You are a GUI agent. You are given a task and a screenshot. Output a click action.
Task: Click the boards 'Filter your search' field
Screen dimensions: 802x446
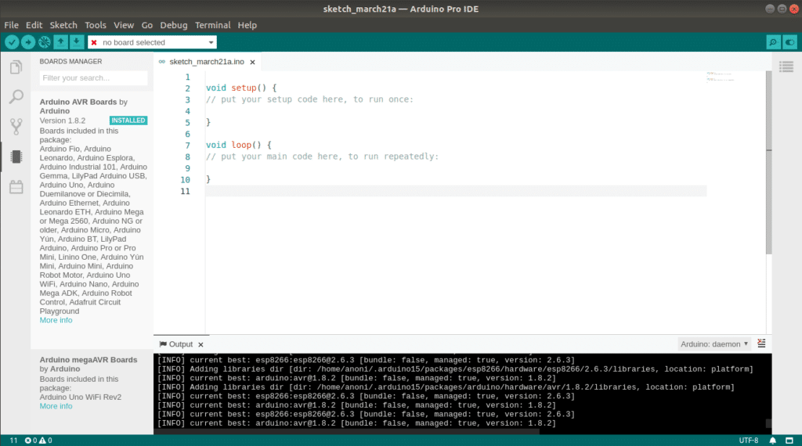(93, 78)
